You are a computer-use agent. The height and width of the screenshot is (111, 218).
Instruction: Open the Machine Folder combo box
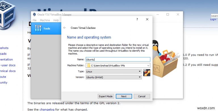coord(118,66)
